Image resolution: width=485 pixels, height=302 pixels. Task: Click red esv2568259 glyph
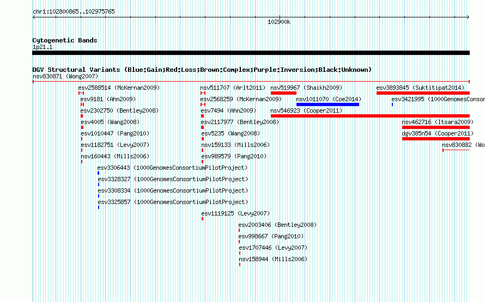tap(203, 104)
